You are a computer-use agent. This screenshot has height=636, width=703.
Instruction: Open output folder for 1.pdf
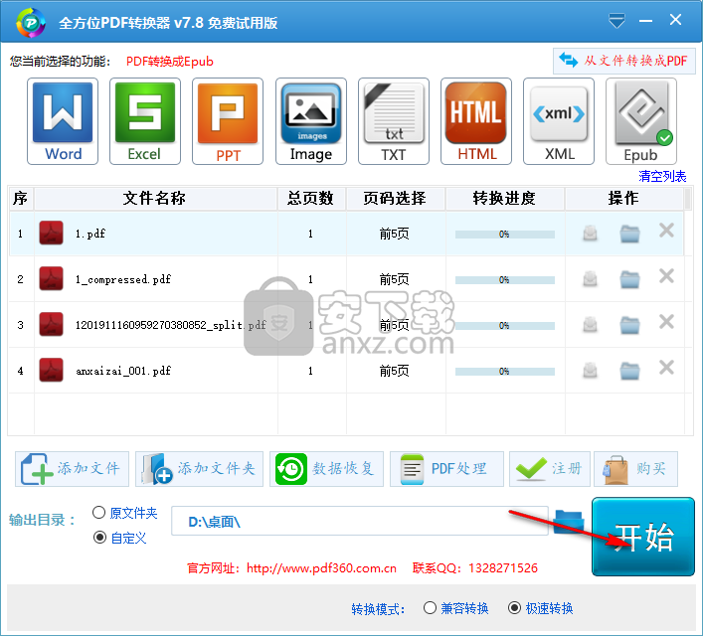(x=630, y=234)
